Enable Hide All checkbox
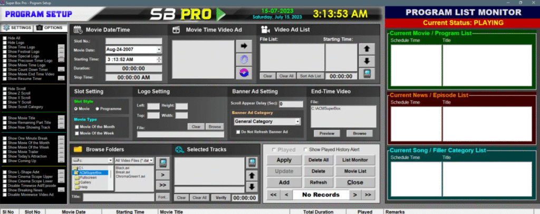The image size is (540, 214). point(4,38)
